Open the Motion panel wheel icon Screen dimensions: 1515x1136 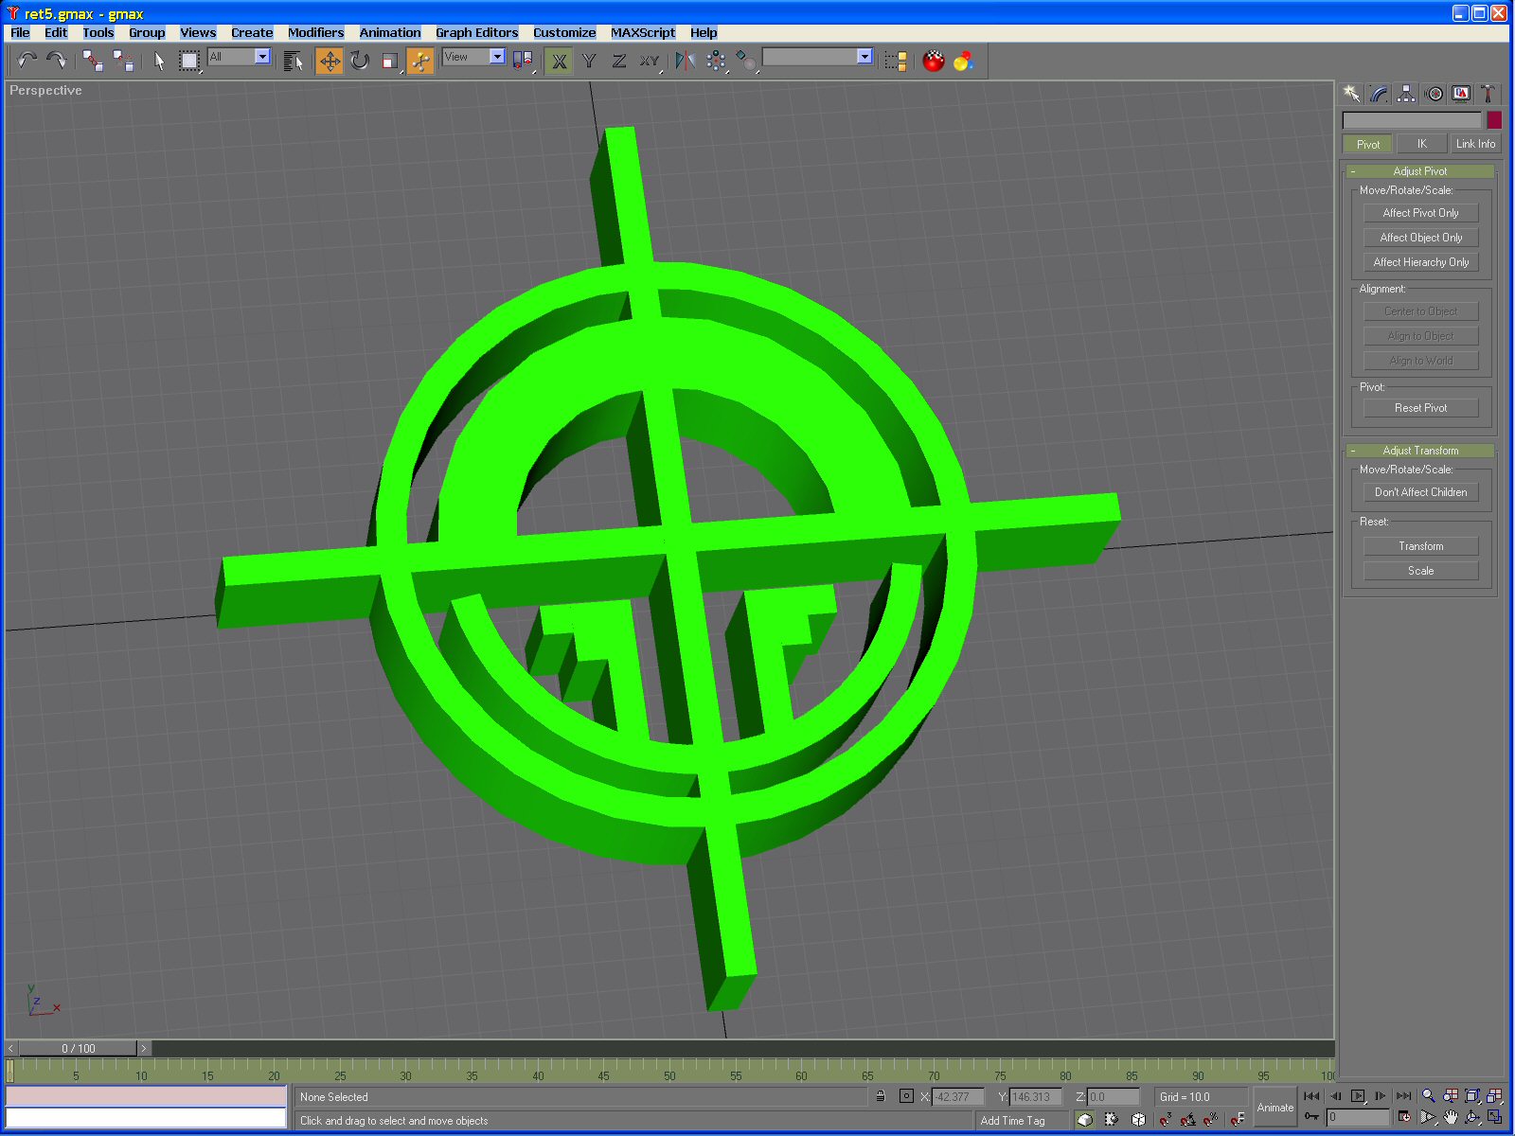point(1435,93)
